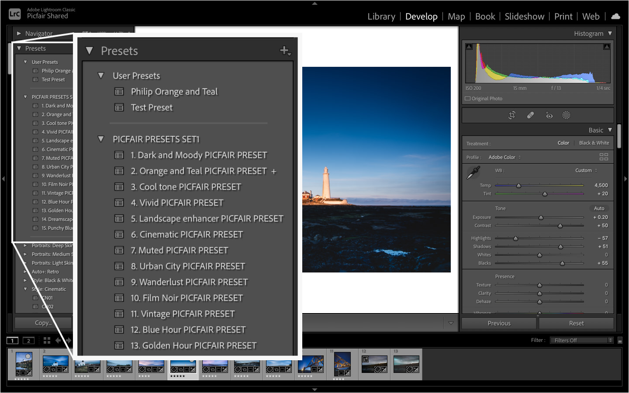Open Grid view from the filmstrip toolbar
This screenshot has height=393, width=629.
(x=46, y=340)
